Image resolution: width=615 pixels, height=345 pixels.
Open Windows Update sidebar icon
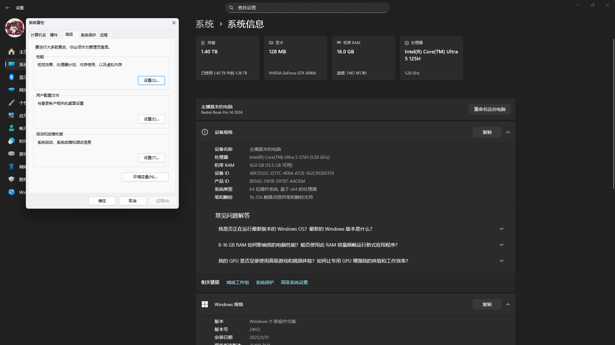(x=12, y=192)
